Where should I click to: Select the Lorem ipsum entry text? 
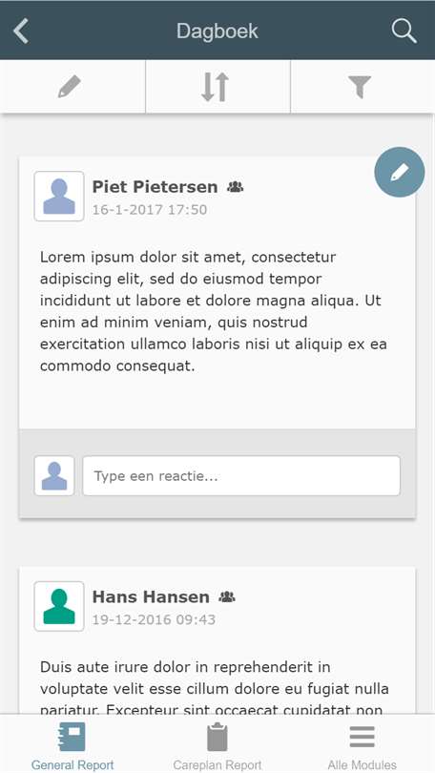(x=214, y=311)
